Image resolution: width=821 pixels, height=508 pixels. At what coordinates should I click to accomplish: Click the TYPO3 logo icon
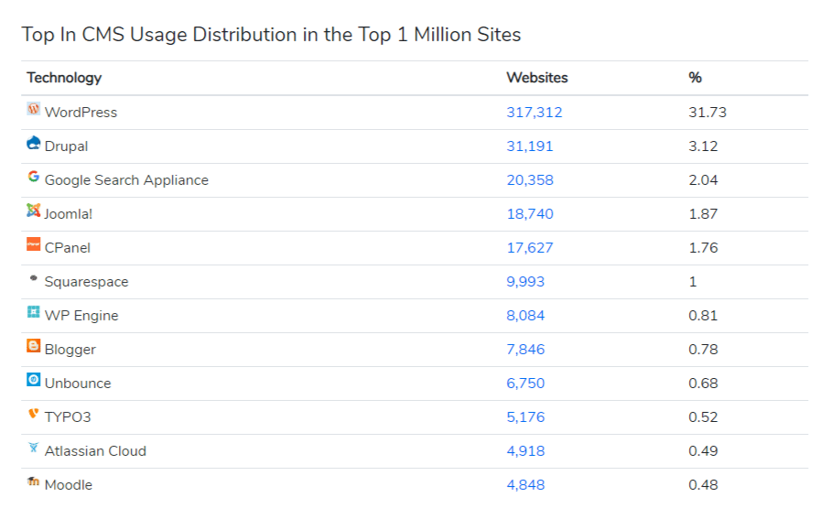[x=34, y=414]
